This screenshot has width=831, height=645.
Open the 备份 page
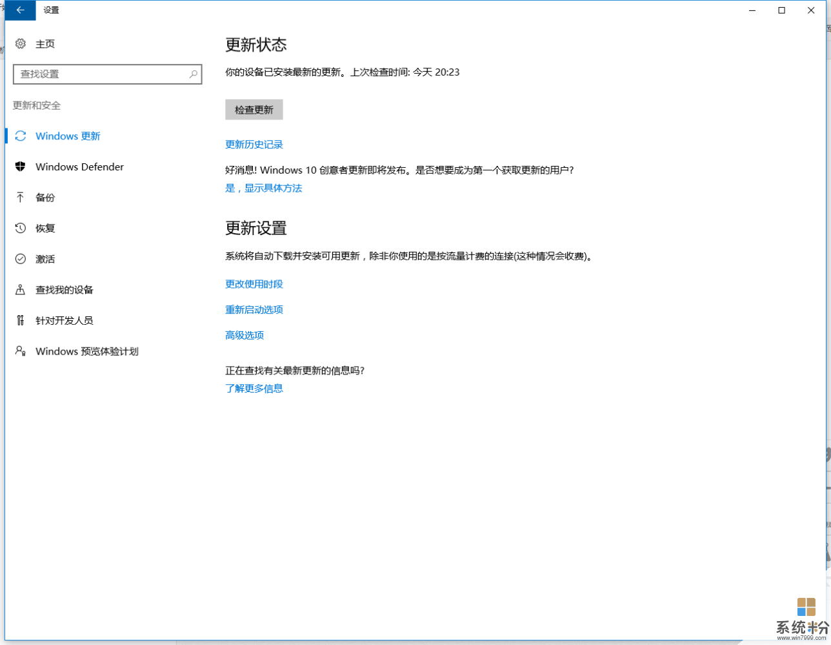(x=45, y=198)
